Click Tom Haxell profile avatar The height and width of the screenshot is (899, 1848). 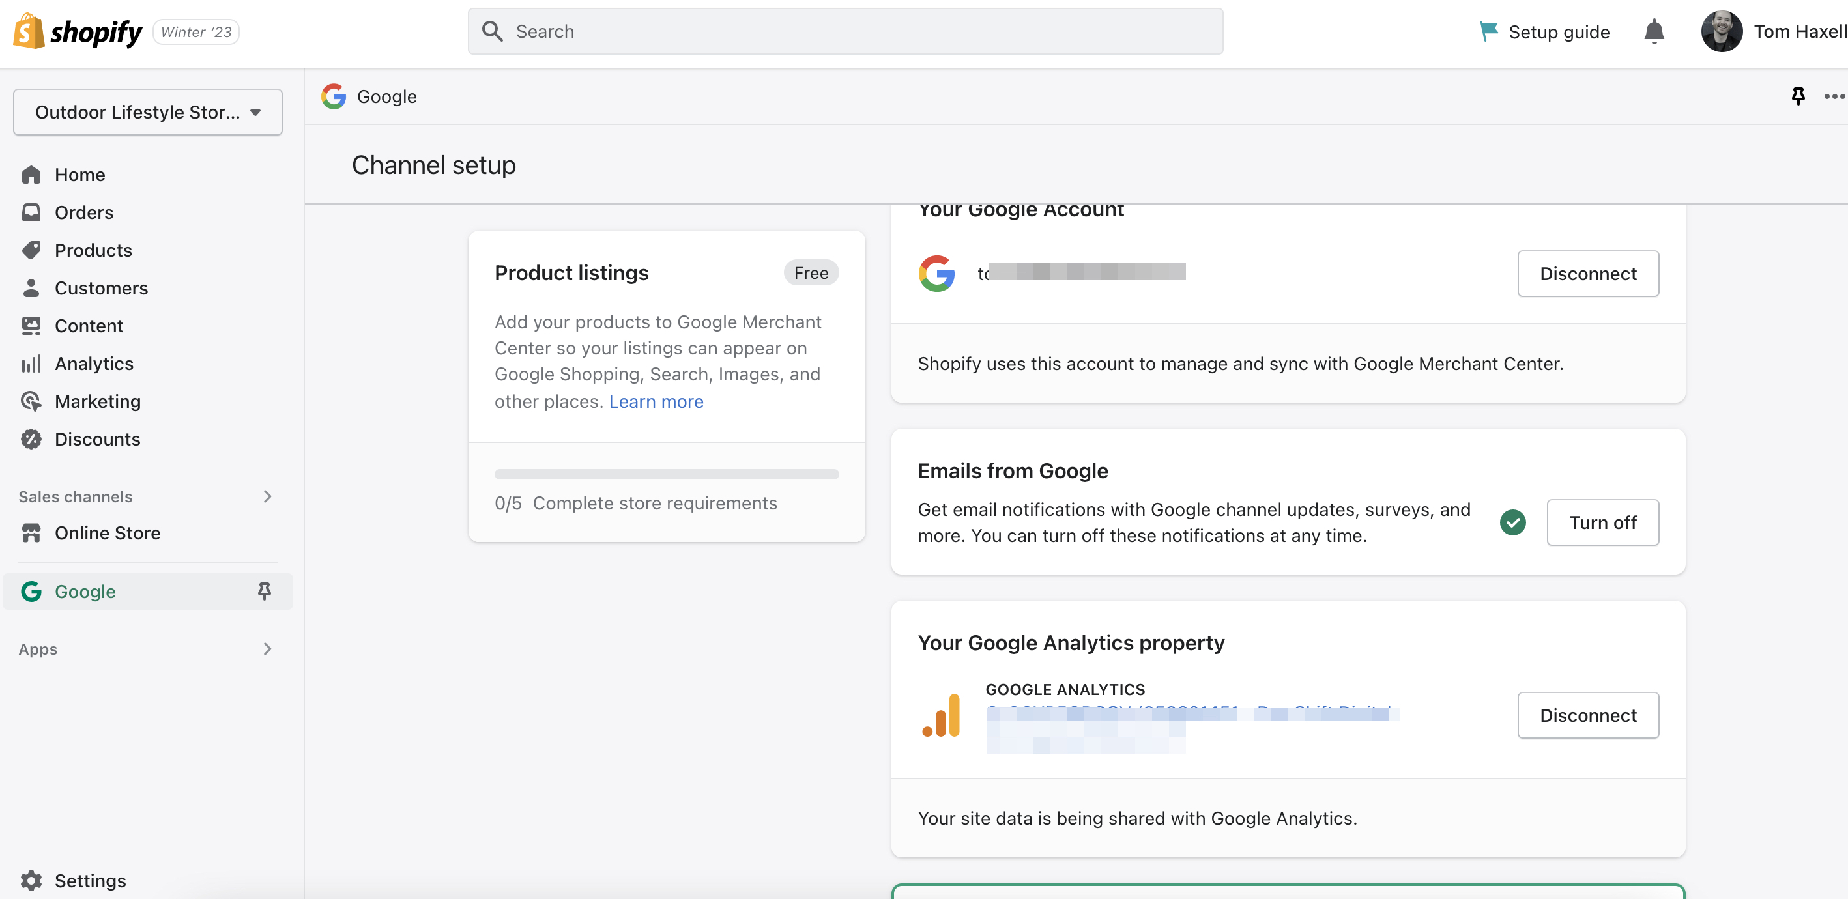(1721, 31)
